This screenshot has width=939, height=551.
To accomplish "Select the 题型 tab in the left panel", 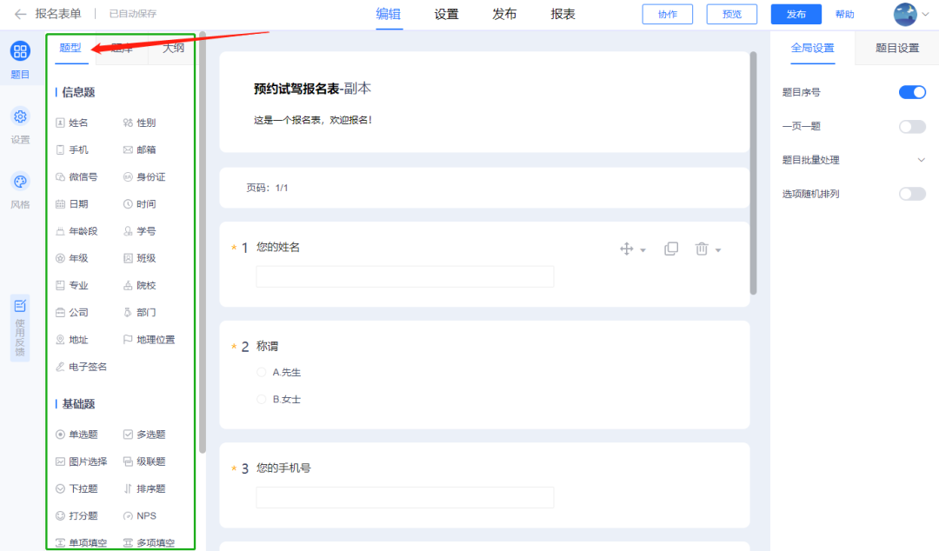I will tap(70, 47).
